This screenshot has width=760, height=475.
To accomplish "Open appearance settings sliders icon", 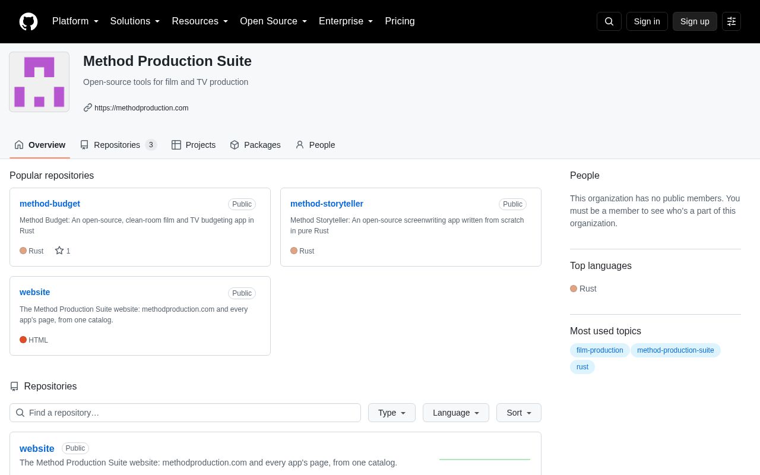I will 731,21.
